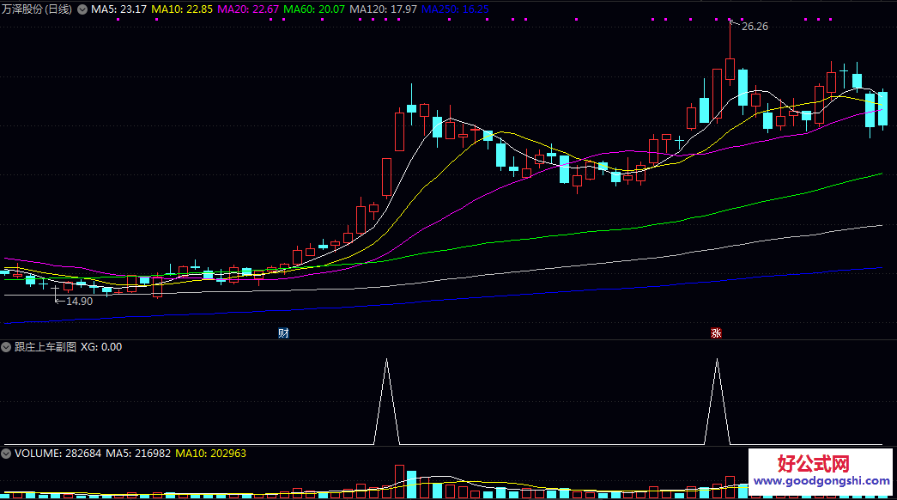The height and width of the screenshot is (500, 897).
Task: Expand dropdown next to 万泽股份(日线) title
Action: (82, 9)
